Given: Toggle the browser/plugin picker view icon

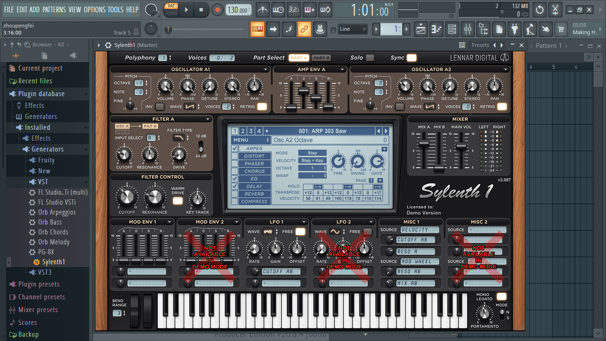Looking at the screenshot, I should 483,29.
